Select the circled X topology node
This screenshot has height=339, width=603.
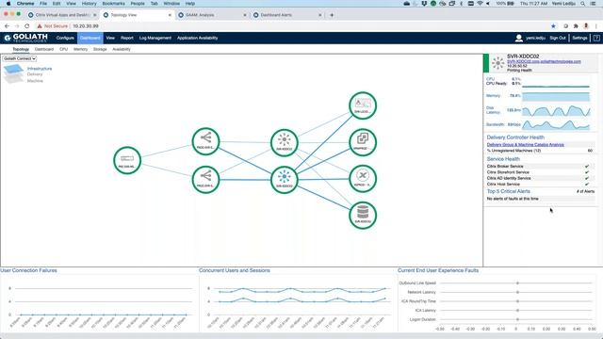coord(363,179)
